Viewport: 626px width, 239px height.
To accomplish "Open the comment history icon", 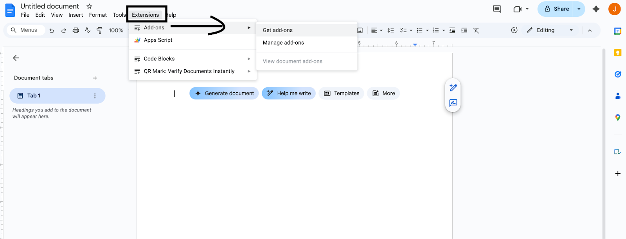I will [x=497, y=9].
